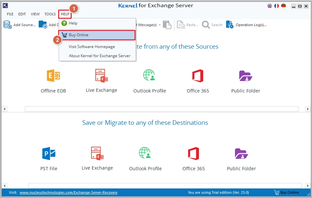
Task: Select Public Folder source icon
Action: point(245,76)
